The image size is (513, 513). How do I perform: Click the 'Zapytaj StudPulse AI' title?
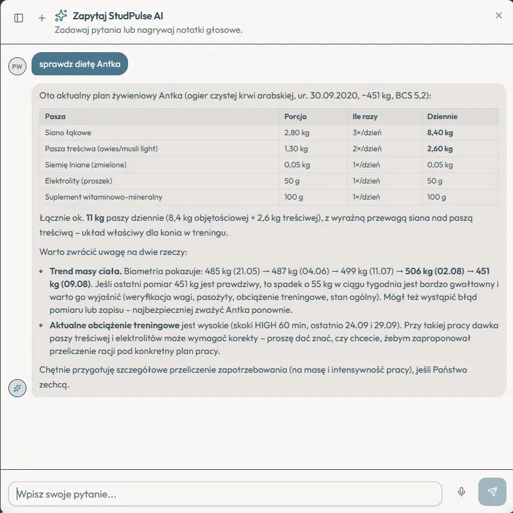tap(118, 15)
